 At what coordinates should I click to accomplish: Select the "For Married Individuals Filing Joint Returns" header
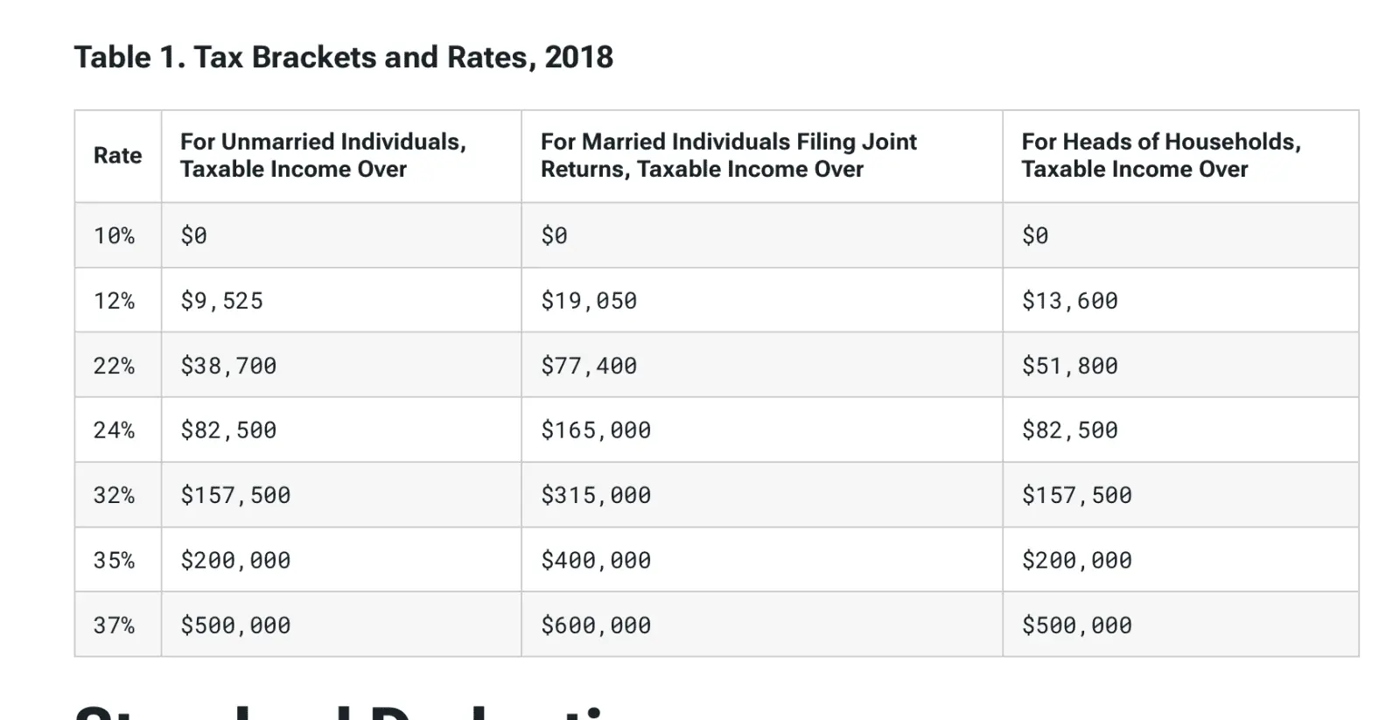(728, 156)
